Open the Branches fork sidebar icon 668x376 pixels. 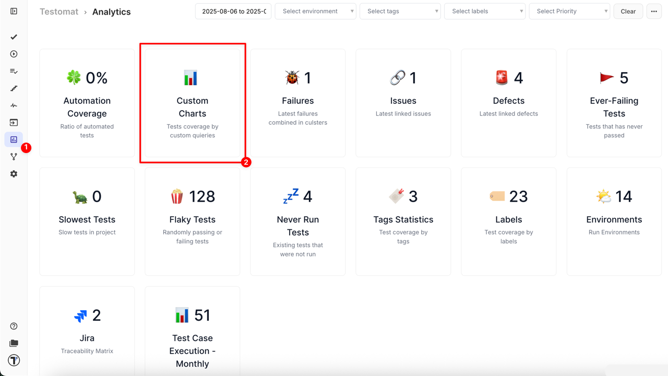coord(14,157)
